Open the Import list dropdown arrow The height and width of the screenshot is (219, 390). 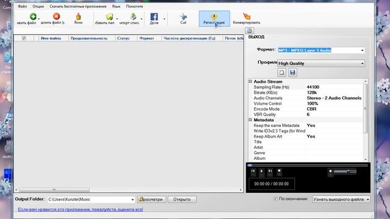click(141, 19)
